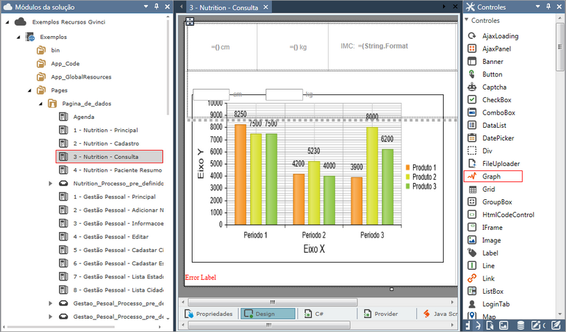Collapse the Pagina_de_dados folder

click(41, 103)
